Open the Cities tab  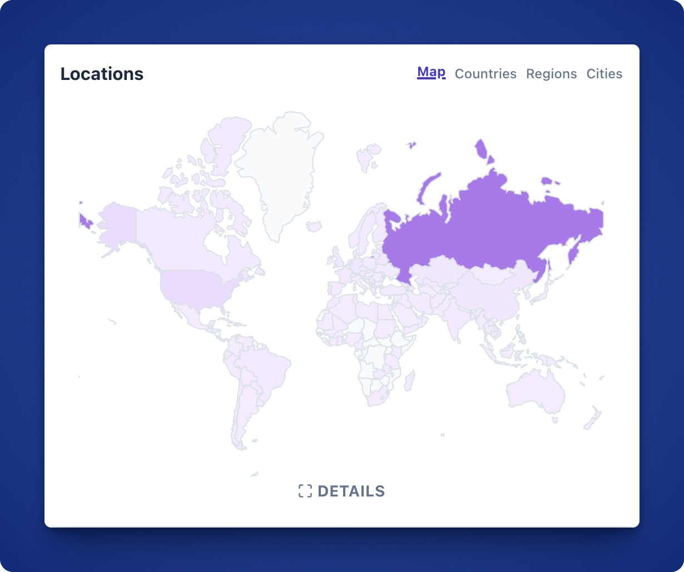coord(604,74)
